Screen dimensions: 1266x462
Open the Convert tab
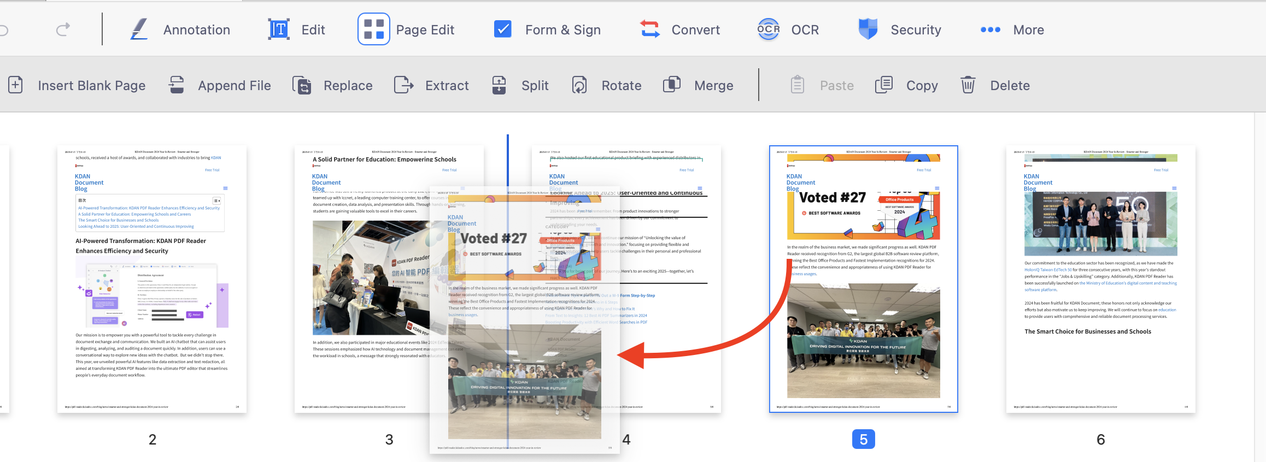tap(695, 30)
